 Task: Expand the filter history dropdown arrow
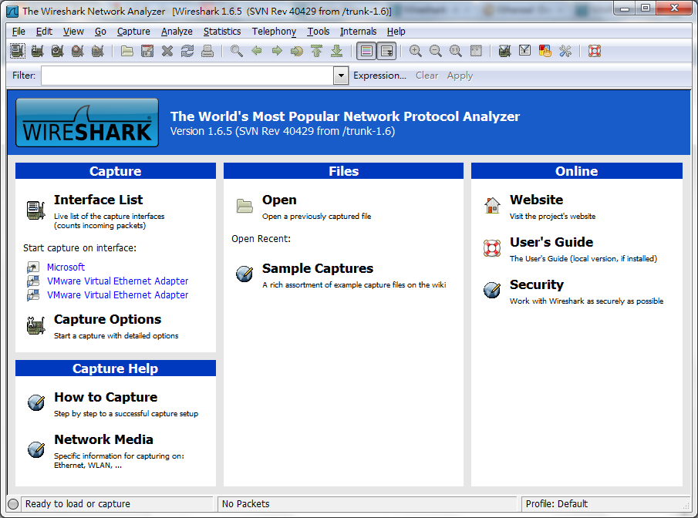point(341,76)
